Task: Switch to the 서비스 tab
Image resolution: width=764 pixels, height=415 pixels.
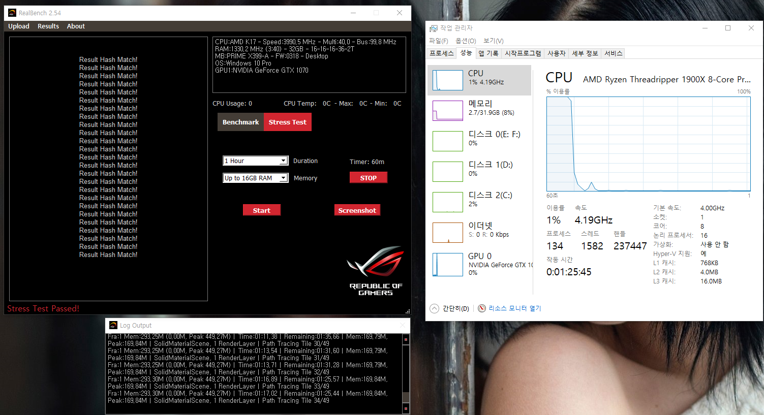Action: tap(614, 53)
